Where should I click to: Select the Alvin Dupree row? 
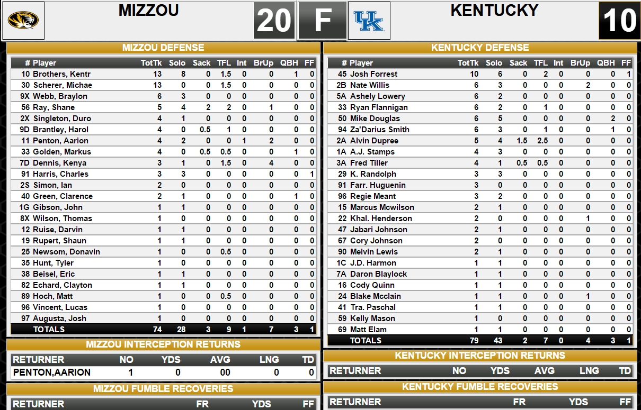click(480, 141)
